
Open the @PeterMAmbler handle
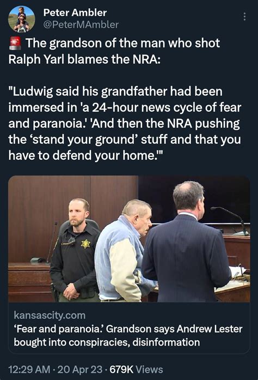pos(81,25)
